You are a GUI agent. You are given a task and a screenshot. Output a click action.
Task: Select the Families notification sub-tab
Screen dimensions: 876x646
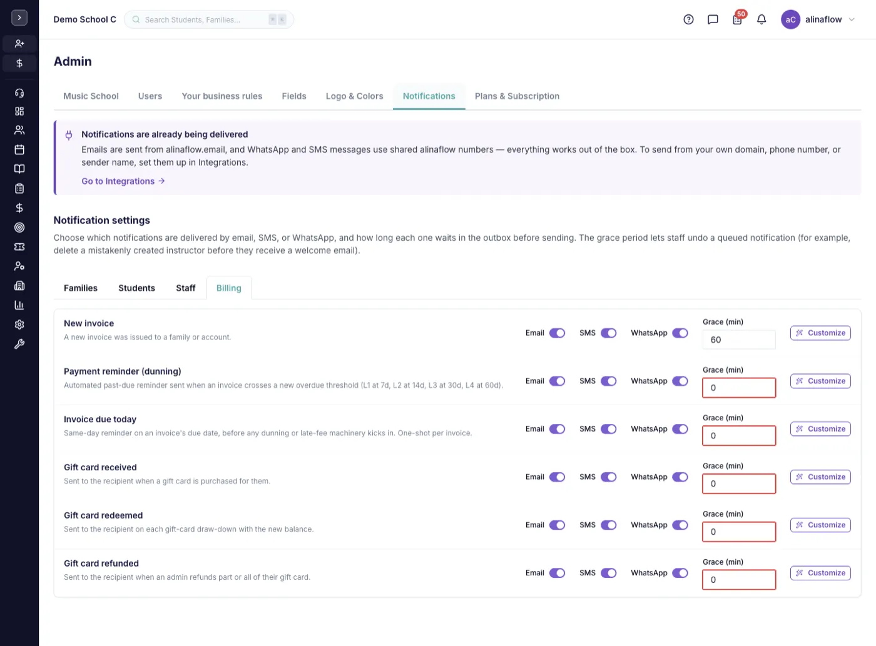tap(81, 288)
